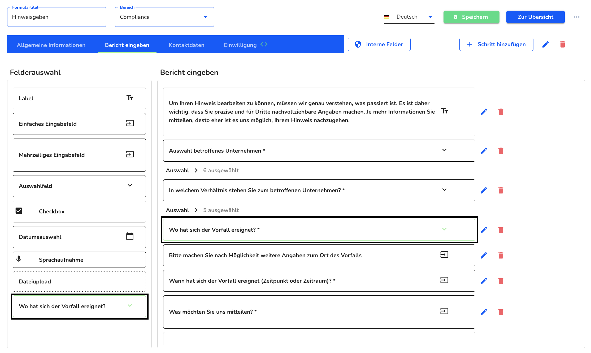Click '6 ausgewählt' text
591x353 pixels.
click(x=221, y=170)
